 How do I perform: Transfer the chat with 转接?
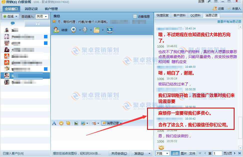point(60,30)
